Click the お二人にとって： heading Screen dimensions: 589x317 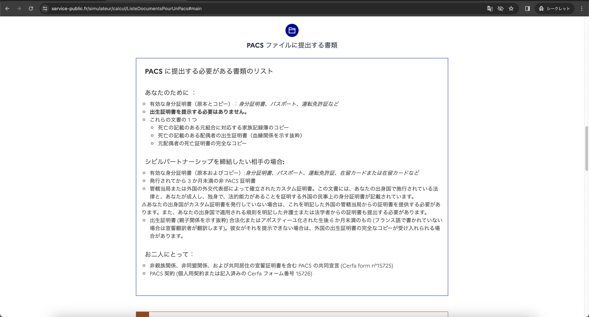170,254
